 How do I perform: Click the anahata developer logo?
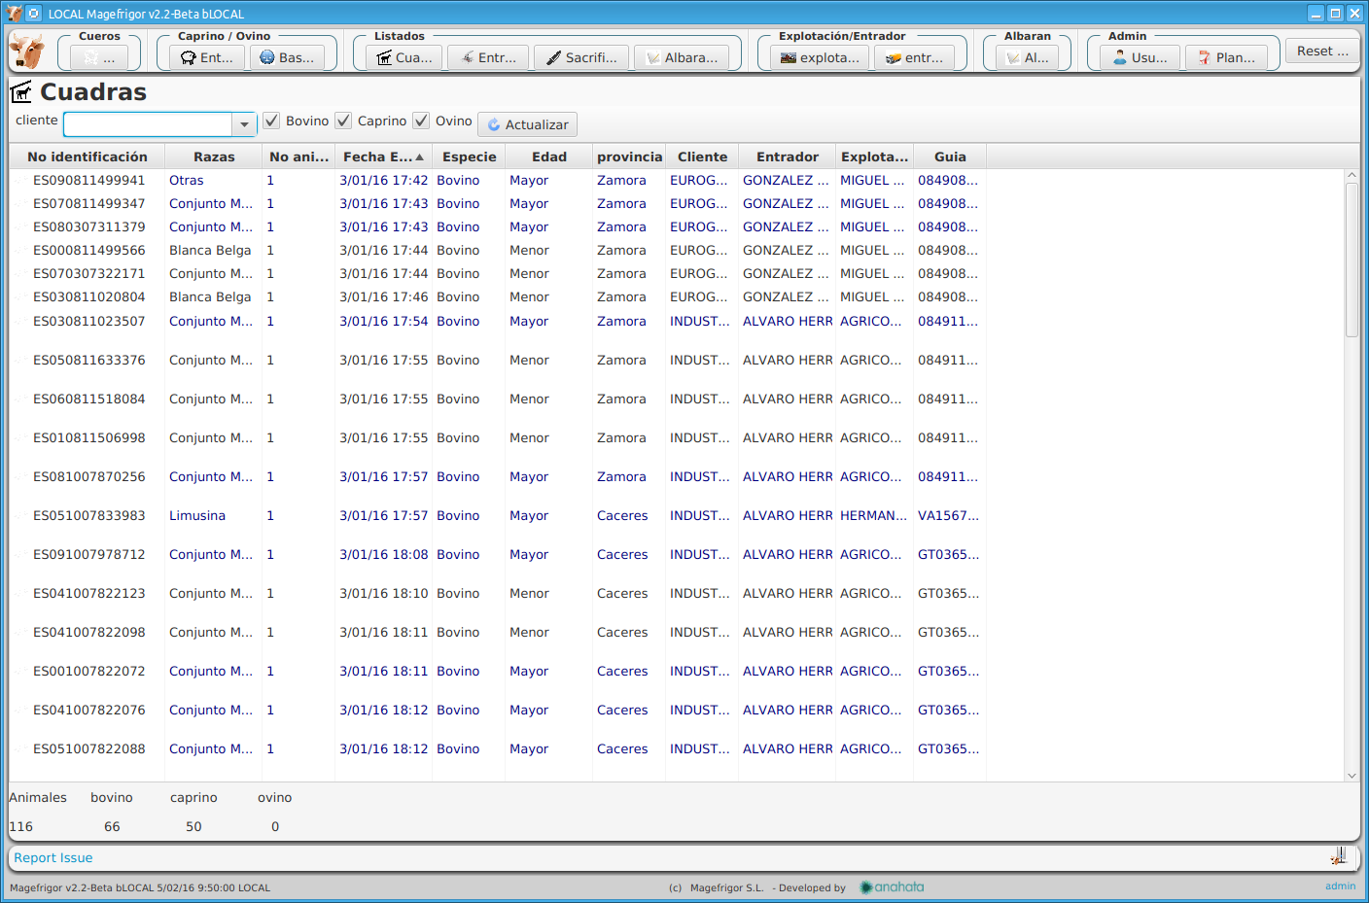893,886
